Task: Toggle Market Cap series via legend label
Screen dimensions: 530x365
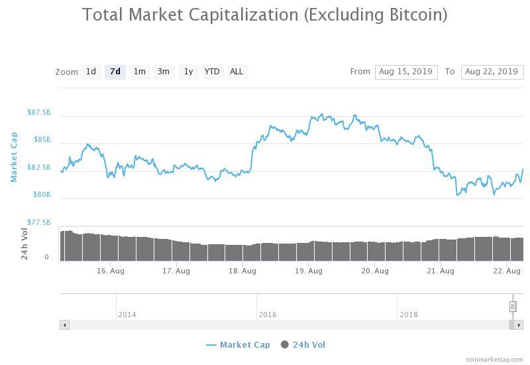Action: tap(244, 344)
